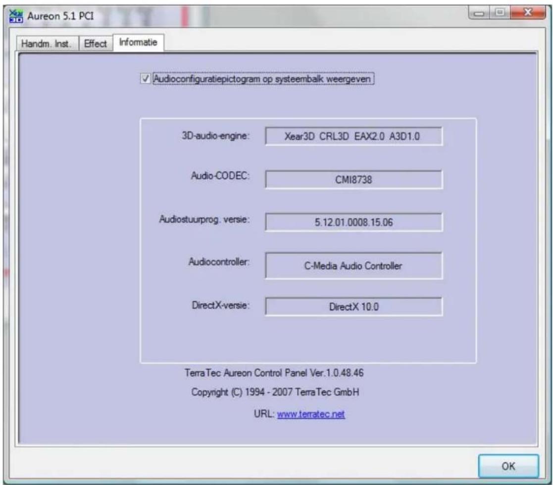
Task: Click the C-Media Audio Controller field
Action: pos(353,266)
